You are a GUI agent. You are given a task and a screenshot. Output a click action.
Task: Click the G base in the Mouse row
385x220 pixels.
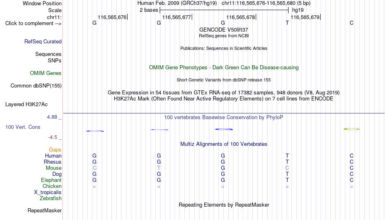click(223, 168)
